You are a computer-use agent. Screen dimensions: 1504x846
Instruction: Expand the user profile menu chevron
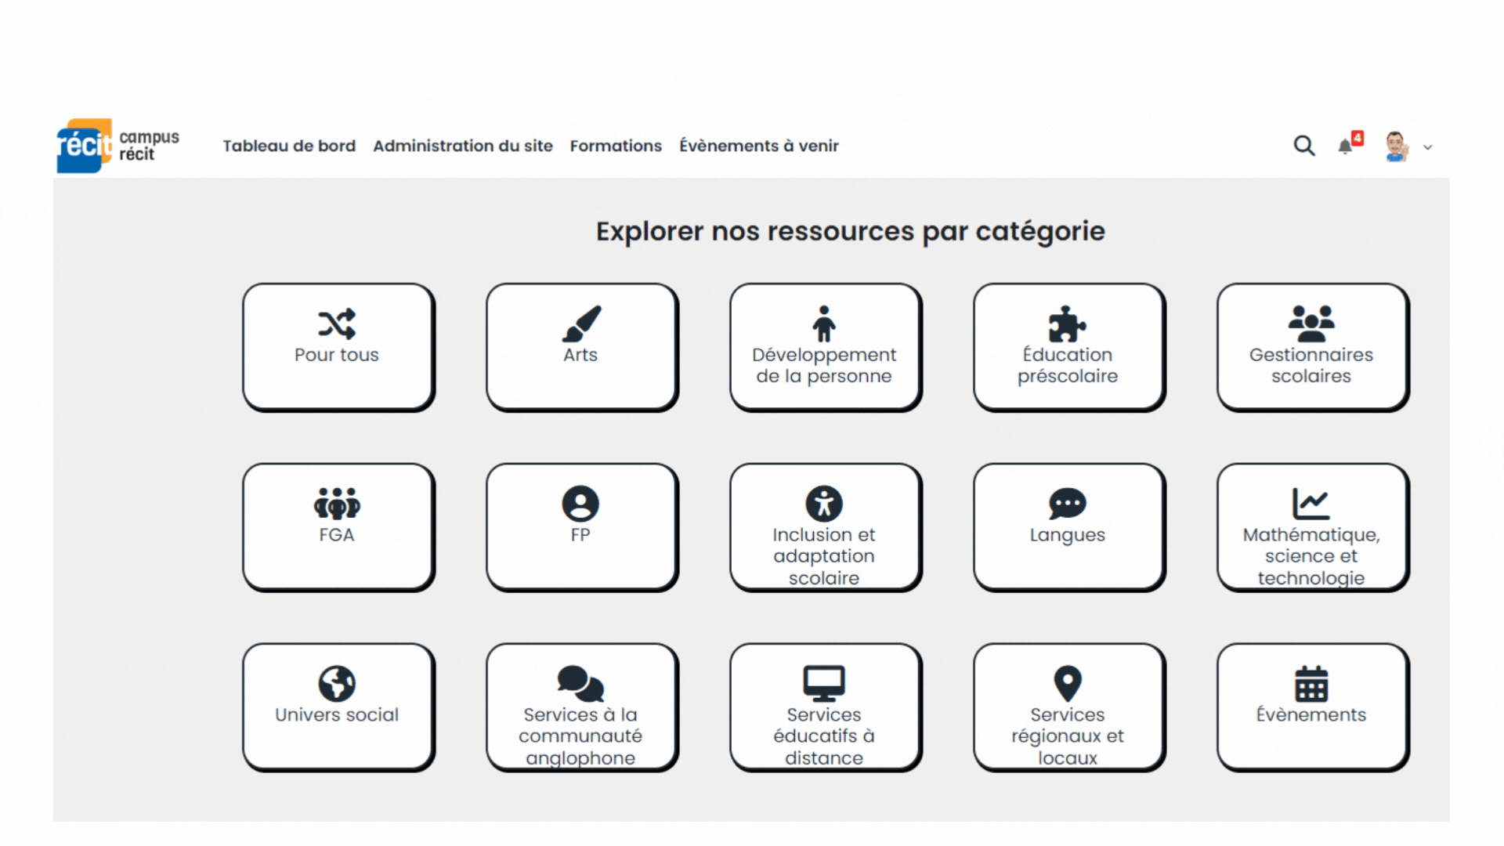coord(1429,147)
